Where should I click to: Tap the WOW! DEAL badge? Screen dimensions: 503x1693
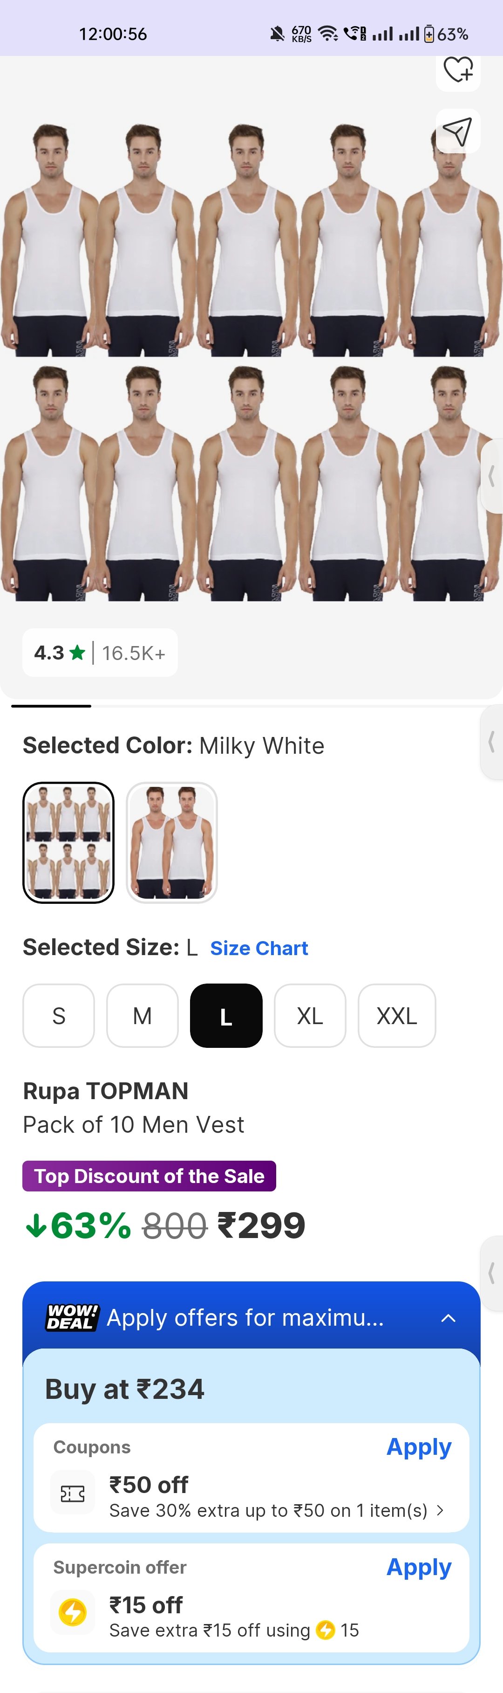point(72,1318)
